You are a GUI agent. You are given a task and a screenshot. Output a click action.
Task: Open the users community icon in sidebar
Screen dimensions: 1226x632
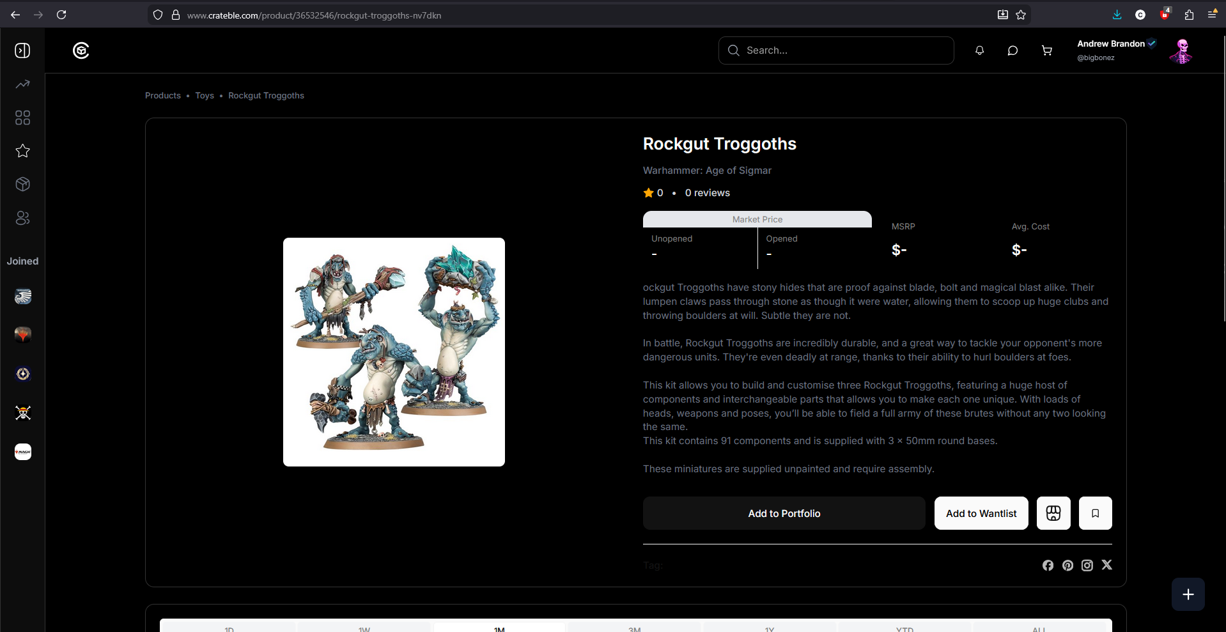coord(22,218)
